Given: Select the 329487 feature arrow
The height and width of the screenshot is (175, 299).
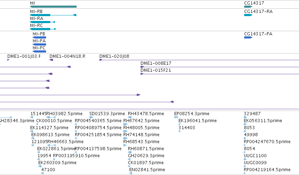Looking at the screenshot, I should click(x=245, y=117).
